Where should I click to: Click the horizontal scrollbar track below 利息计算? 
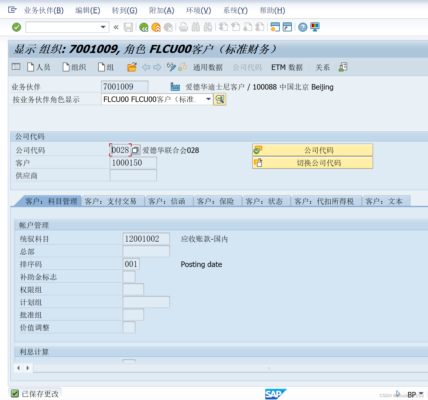point(230,368)
